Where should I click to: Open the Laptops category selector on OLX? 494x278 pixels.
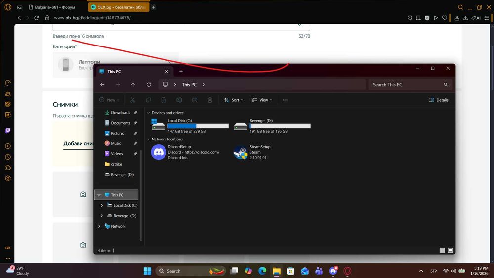coord(115,65)
